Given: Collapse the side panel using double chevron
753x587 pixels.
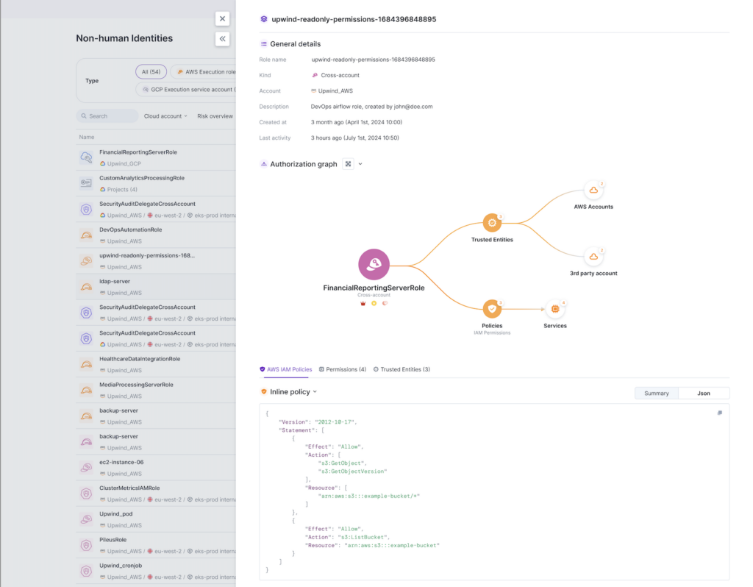Looking at the screenshot, I should [222, 39].
